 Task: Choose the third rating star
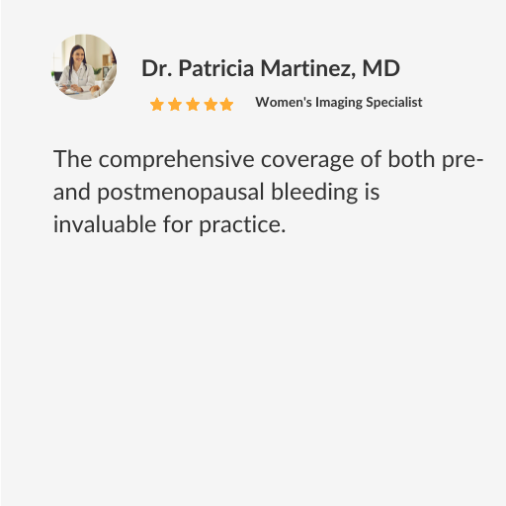click(x=193, y=105)
